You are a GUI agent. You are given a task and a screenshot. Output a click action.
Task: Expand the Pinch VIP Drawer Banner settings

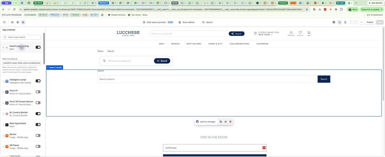(3, 103)
